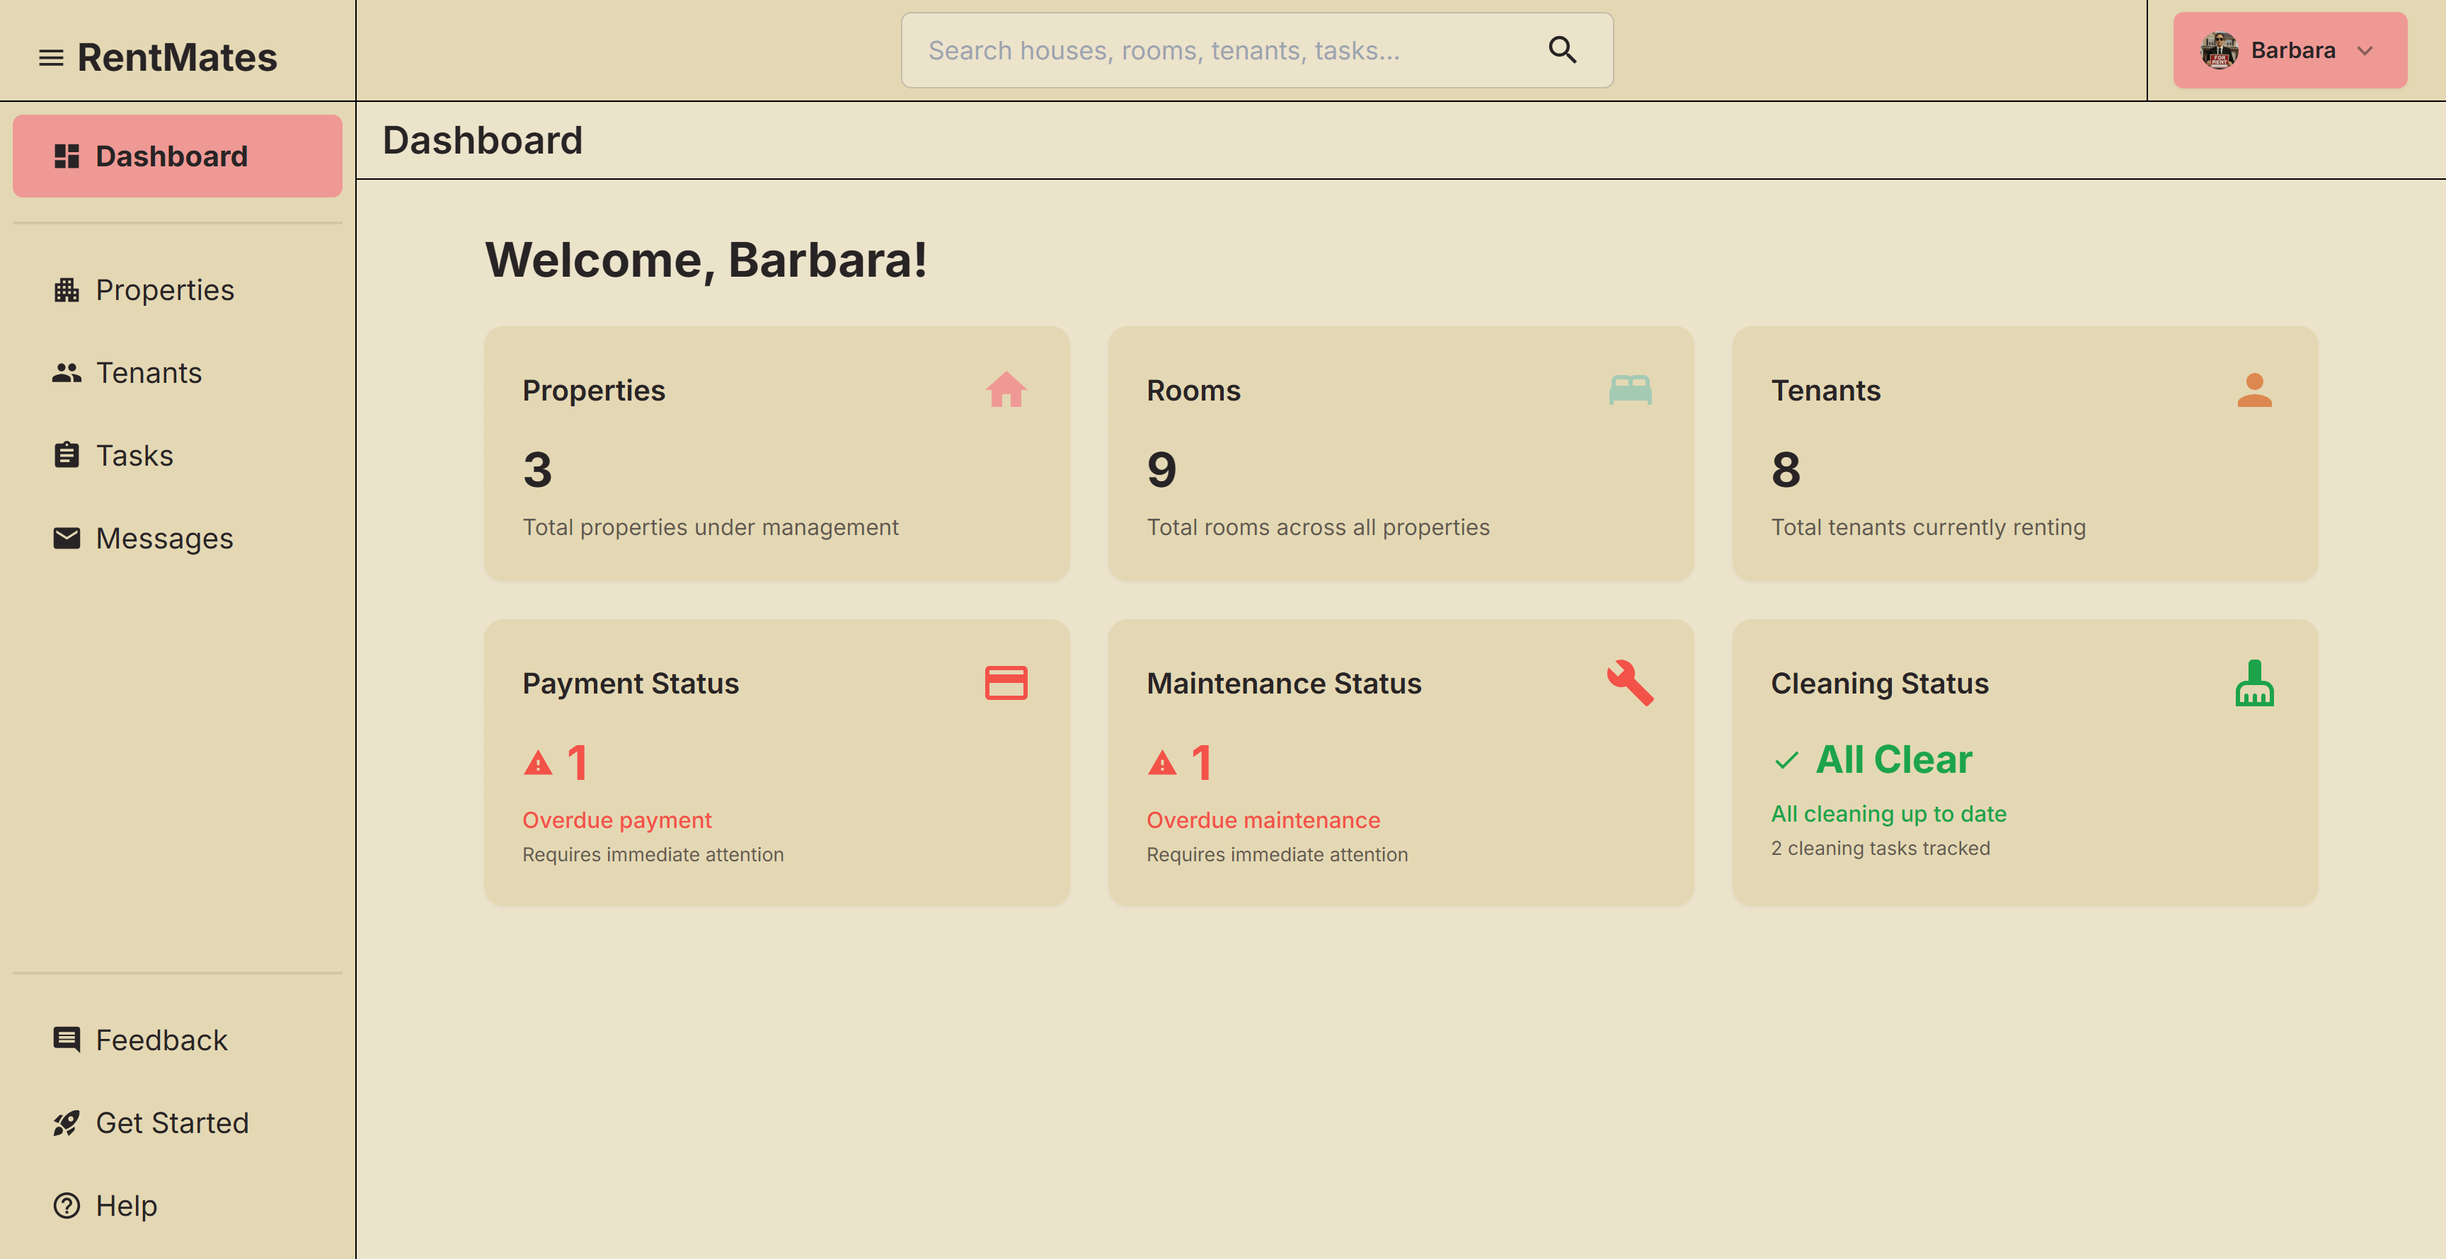Click the search magnifier icon
The image size is (2446, 1259).
pyautogui.click(x=1562, y=50)
